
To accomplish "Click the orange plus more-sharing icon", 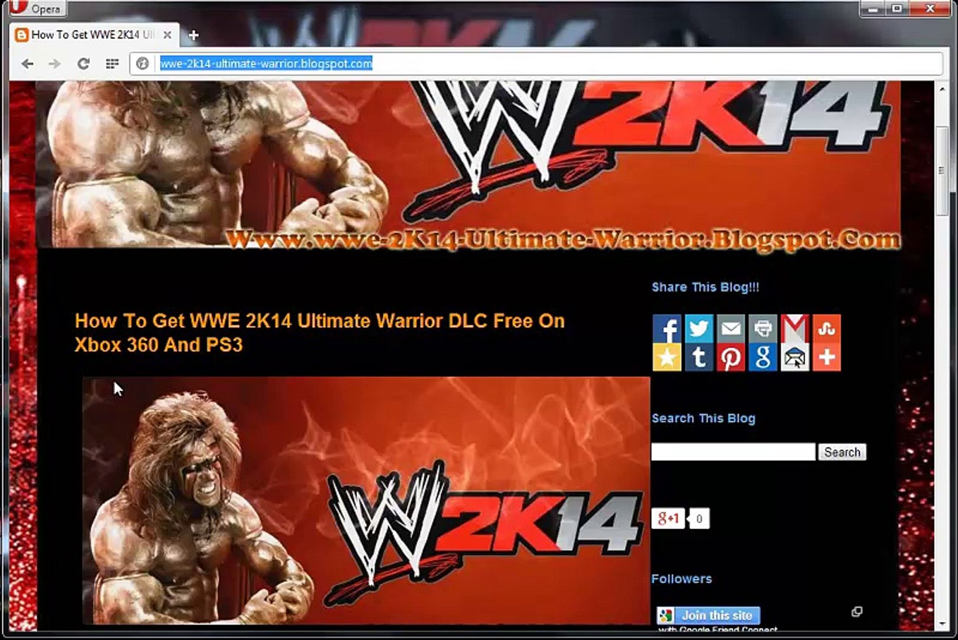I will (x=826, y=357).
